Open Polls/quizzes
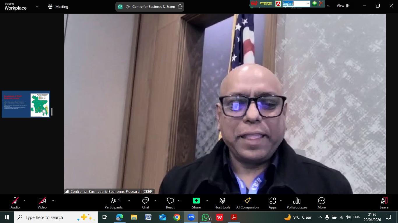The width and height of the screenshot is (398, 223). pyautogui.click(x=297, y=203)
